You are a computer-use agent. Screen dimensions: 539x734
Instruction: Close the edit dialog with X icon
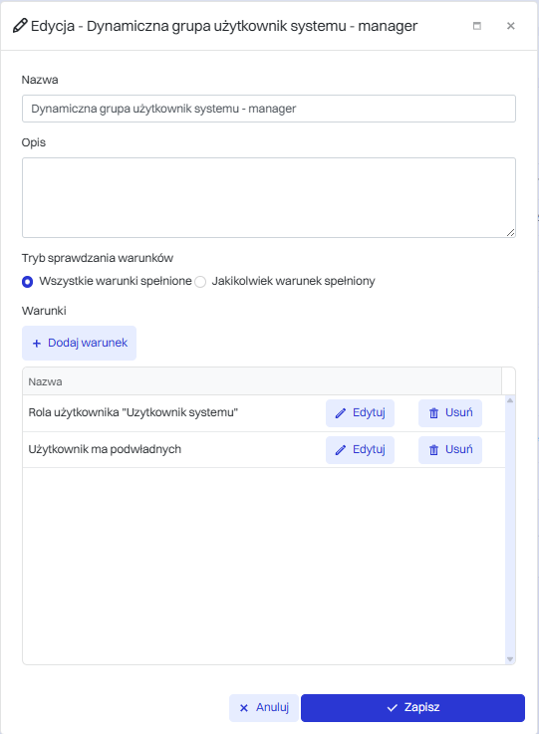pos(511,26)
